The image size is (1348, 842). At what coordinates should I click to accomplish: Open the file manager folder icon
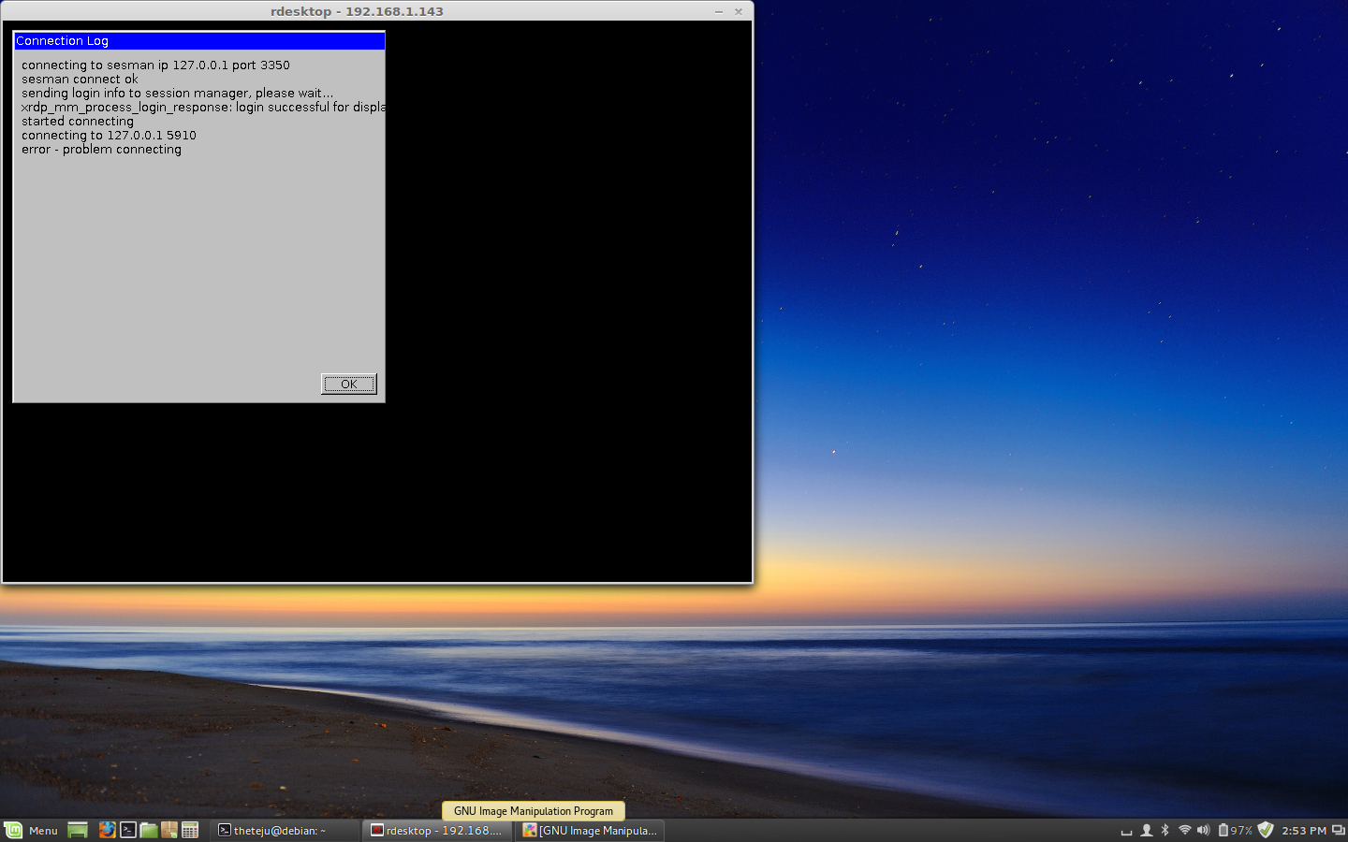(x=149, y=830)
